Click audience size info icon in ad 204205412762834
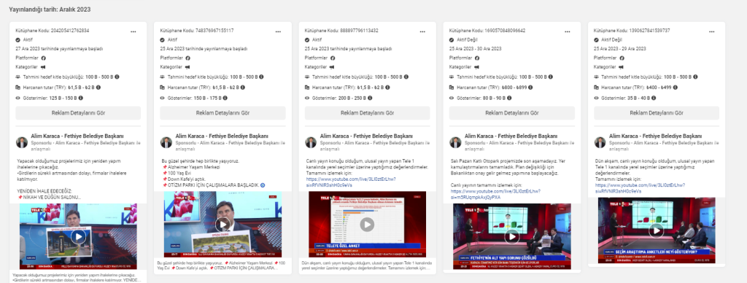This screenshot has height=283, width=747. (x=117, y=77)
